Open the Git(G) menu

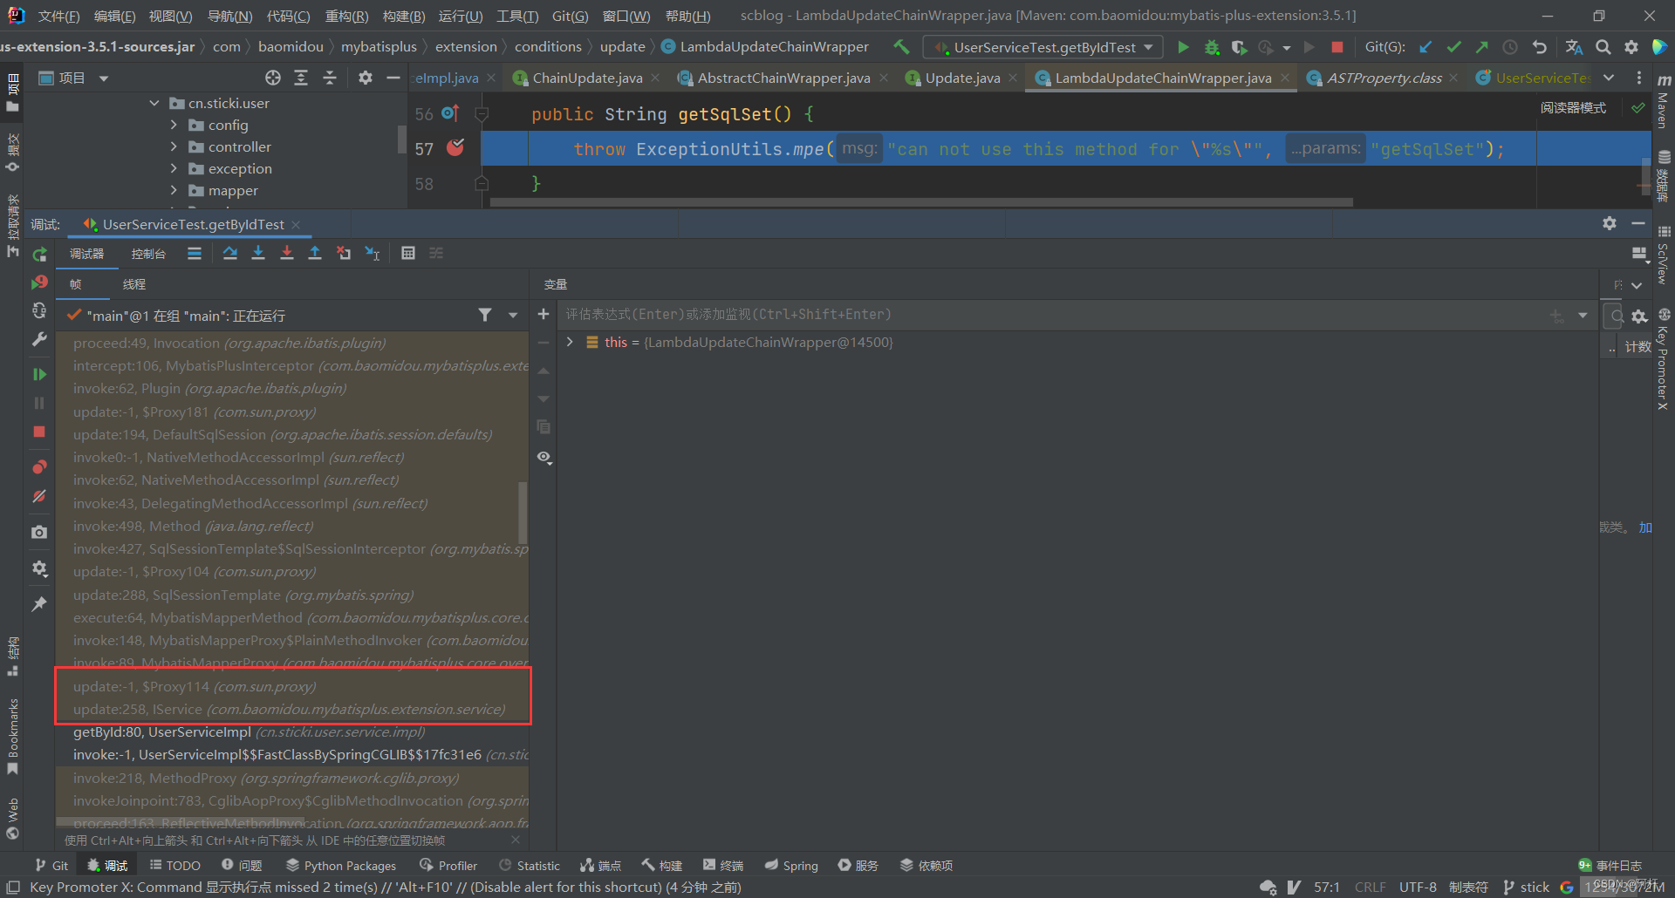tap(570, 16)
